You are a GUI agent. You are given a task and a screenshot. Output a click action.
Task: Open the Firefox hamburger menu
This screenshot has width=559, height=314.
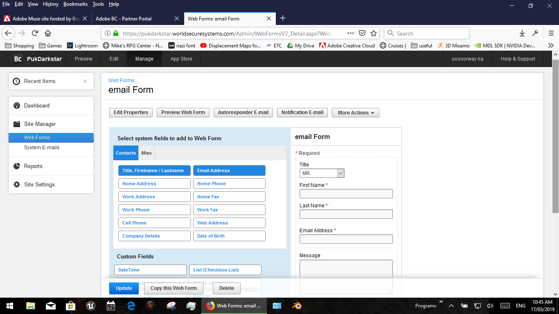pyautogui.click(x=551, y=33)
